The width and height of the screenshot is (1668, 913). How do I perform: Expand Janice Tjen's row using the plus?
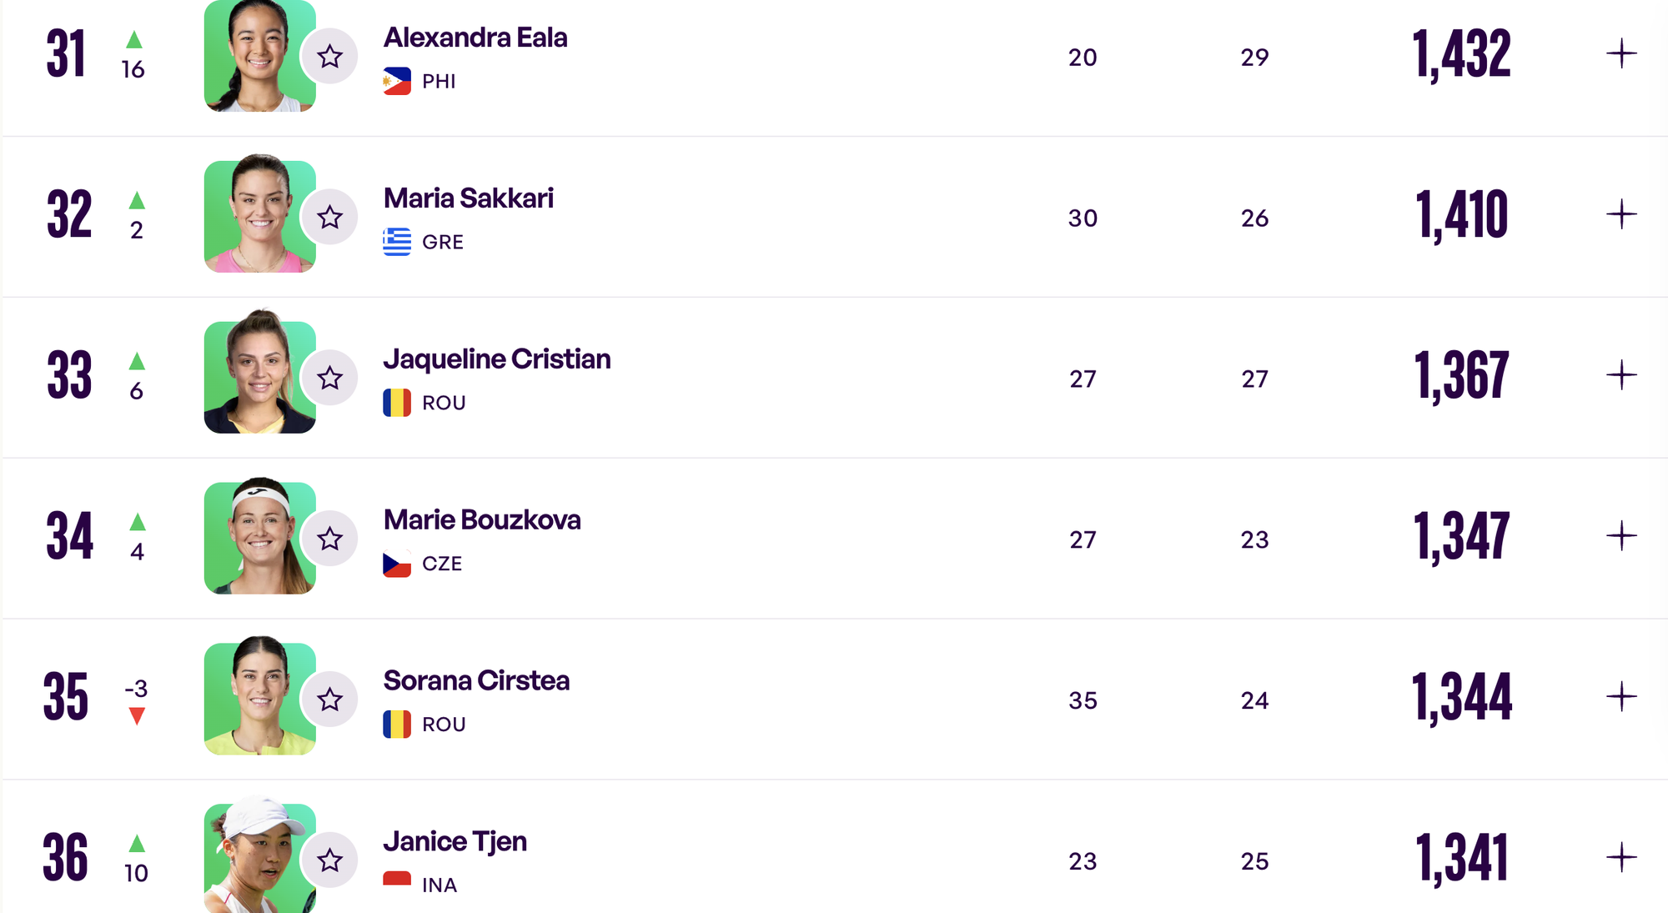coord(1621,857)
